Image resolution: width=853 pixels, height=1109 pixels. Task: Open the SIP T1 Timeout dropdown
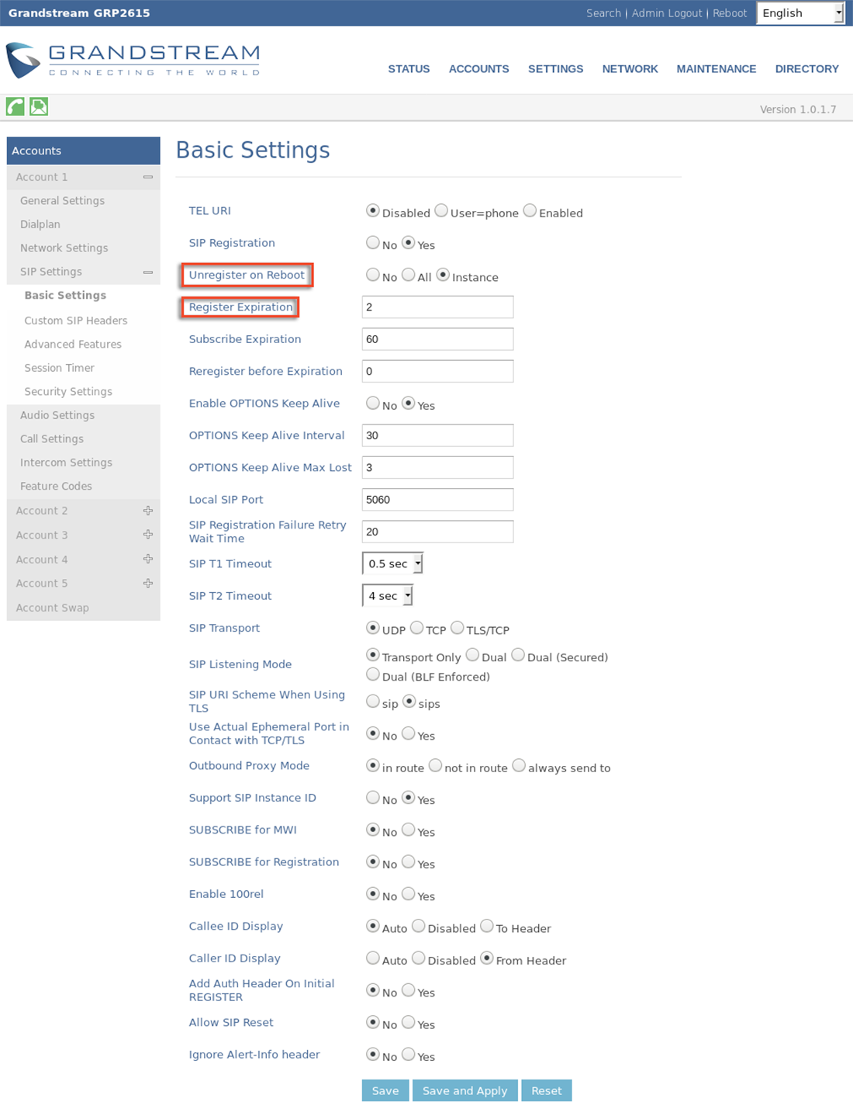392,563
